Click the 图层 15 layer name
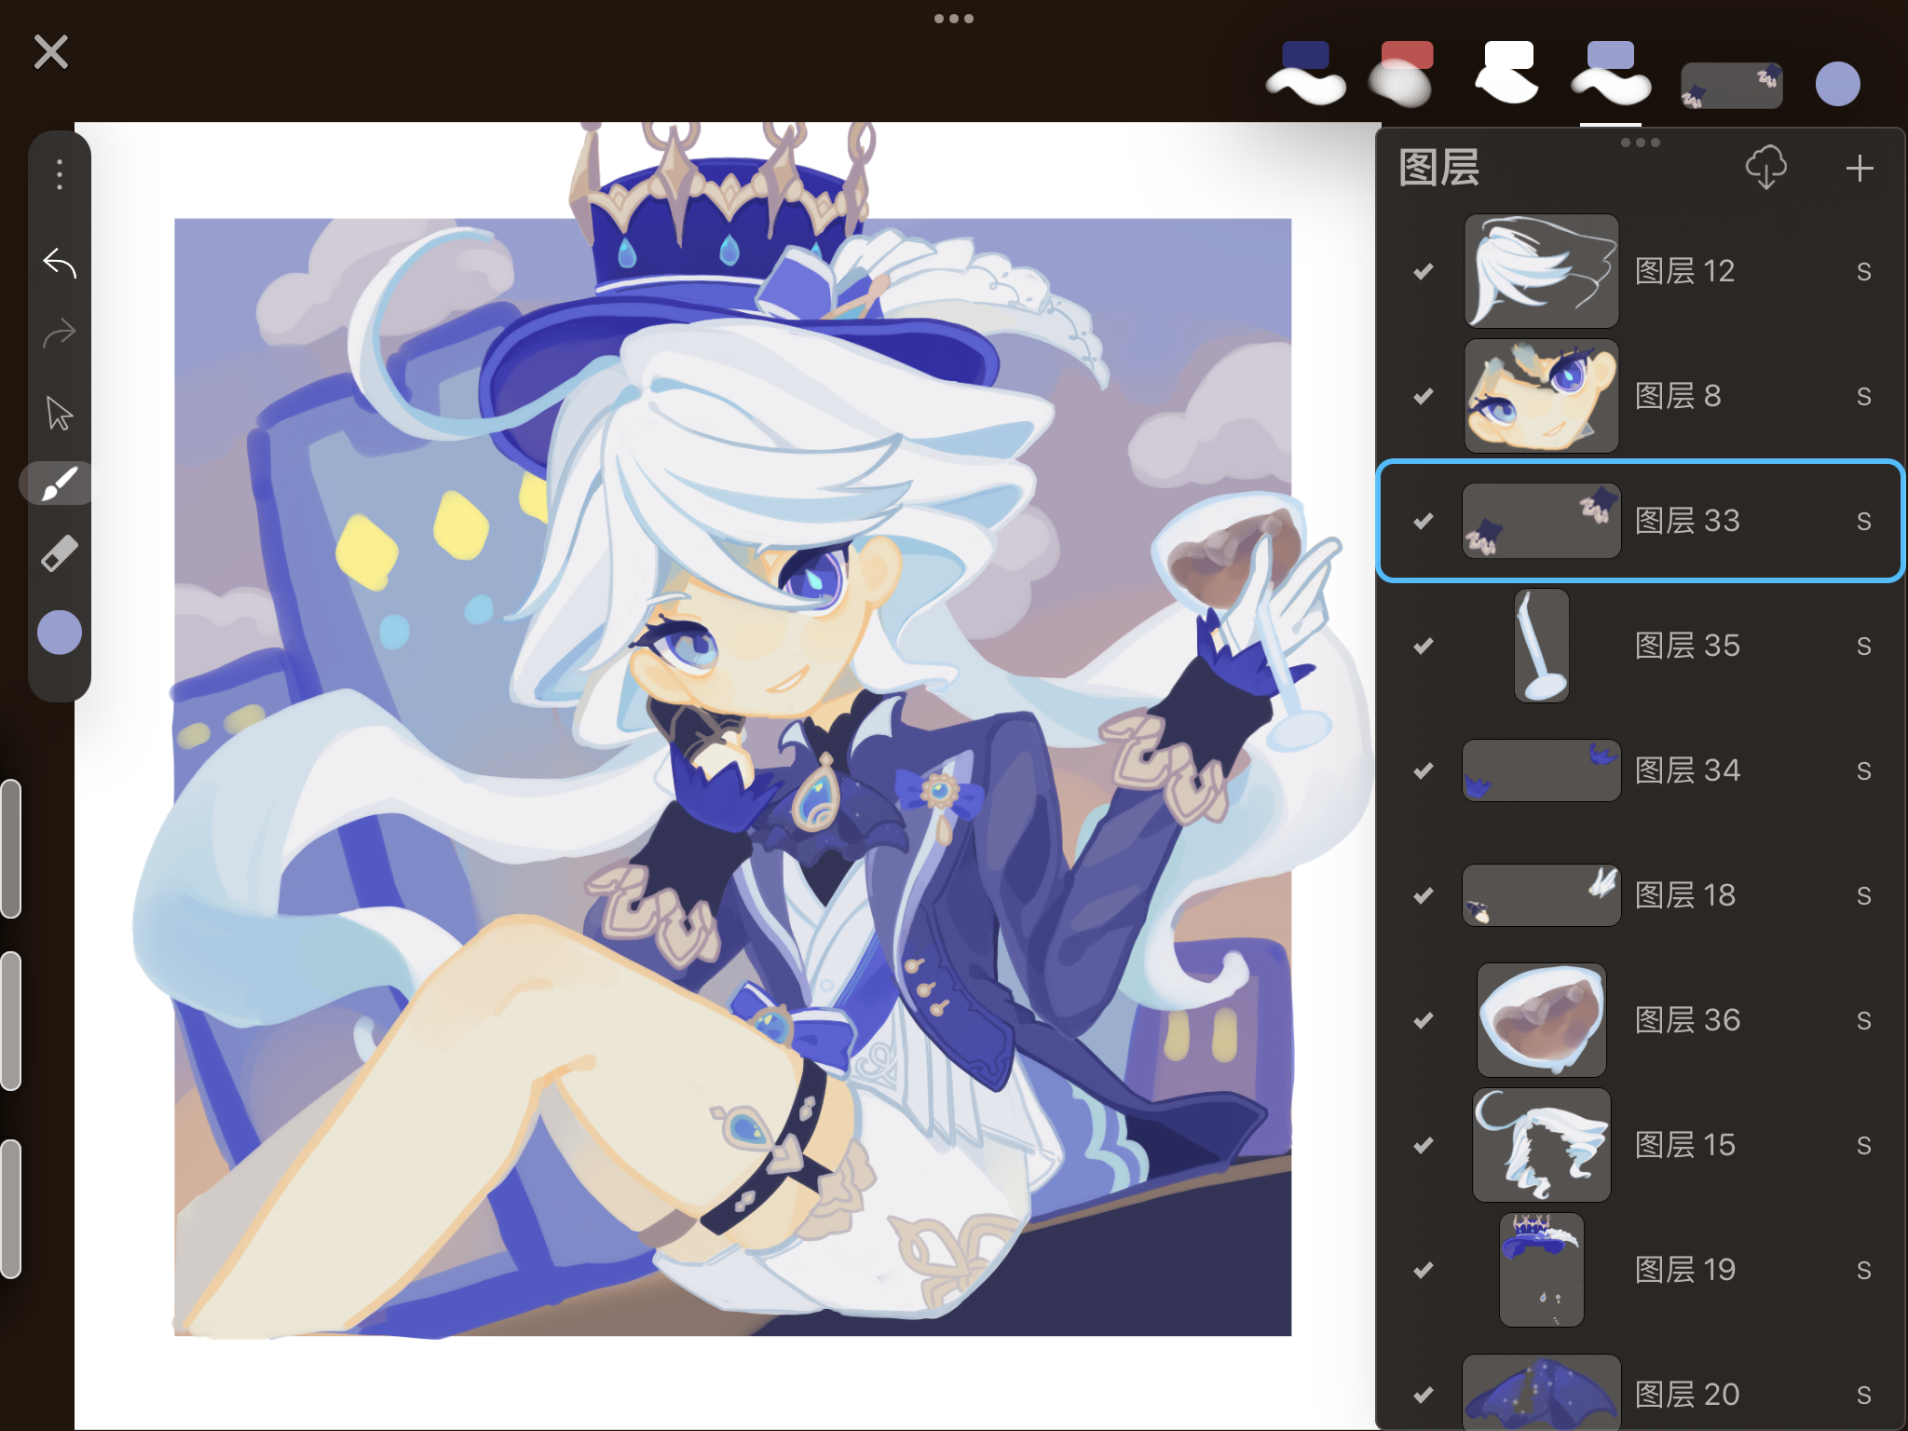The width and height of the screenshot is (1908, 1431). point(1685,1145)
